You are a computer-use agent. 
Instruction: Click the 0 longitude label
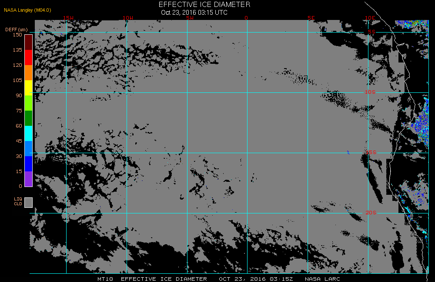tap(246, 18)
